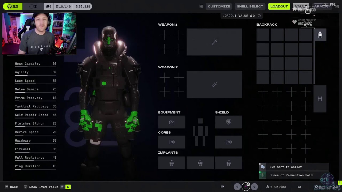This screenshot has height=192, width=342.
Task: Click the 'Hardware' stat label
Action: click(x=23, y=141)
